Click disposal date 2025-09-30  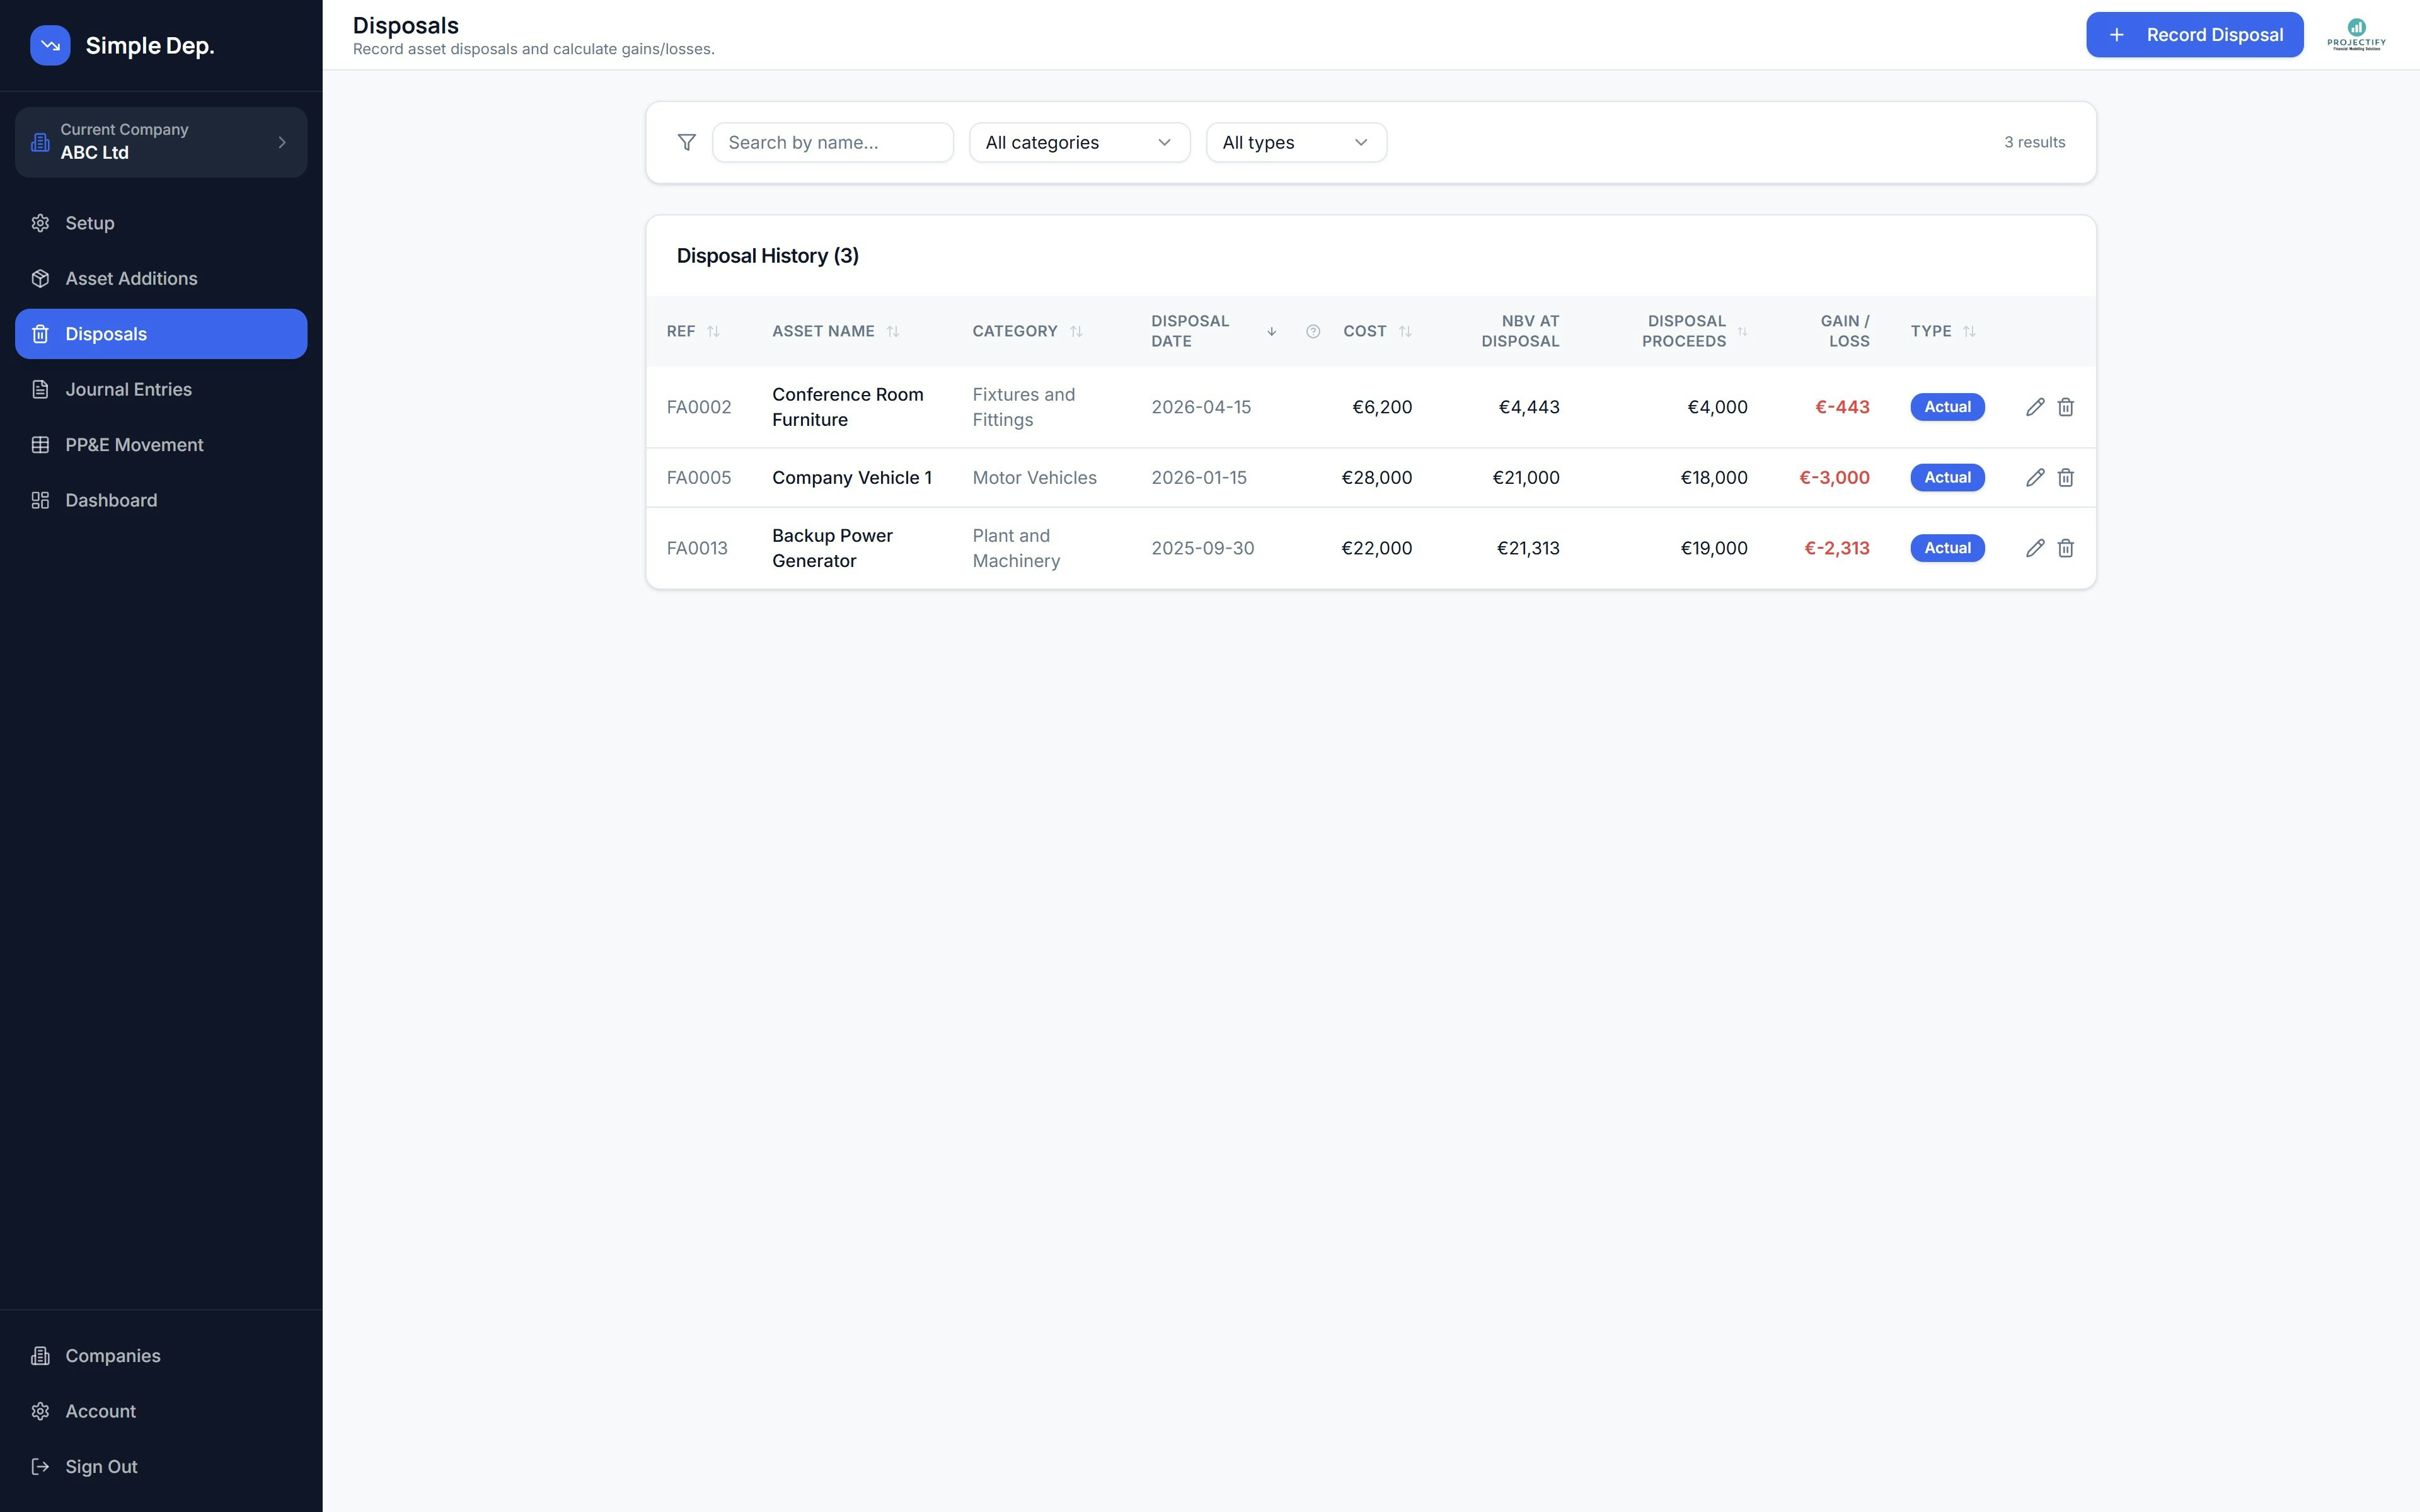pos(1202,548)
